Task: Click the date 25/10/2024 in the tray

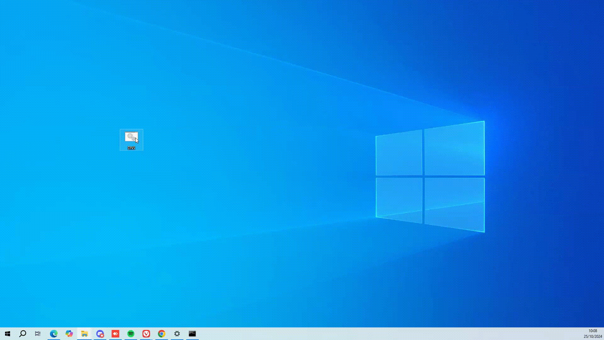Action: pos(593,337)
